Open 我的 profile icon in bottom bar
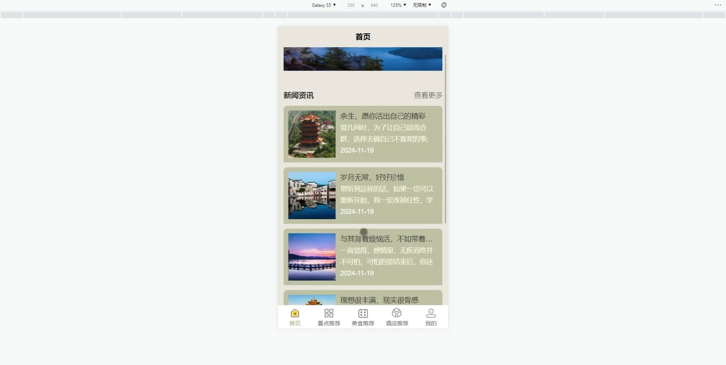Image resolution: width=726 pixels, height=365 pixels. [431, 313]
